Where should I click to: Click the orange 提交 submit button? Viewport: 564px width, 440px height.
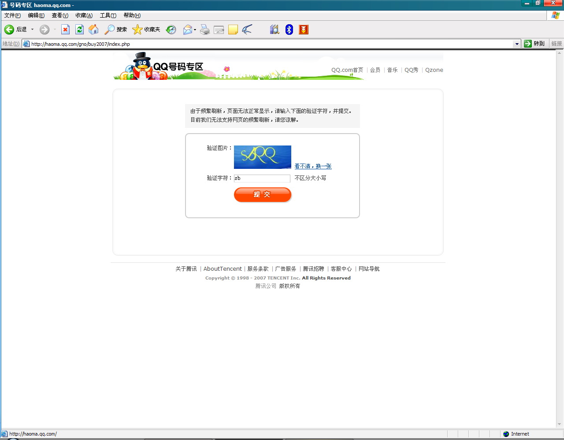(263, 195)
